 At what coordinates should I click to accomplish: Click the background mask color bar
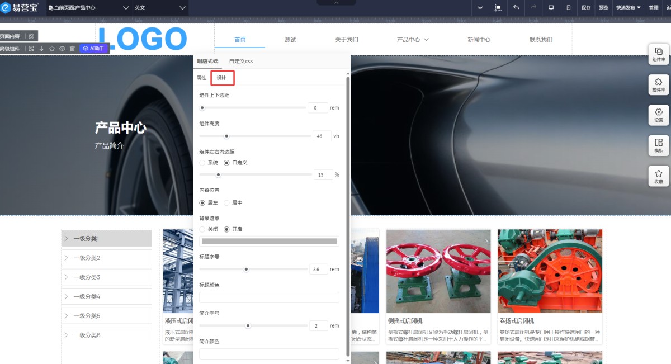[269, 241]
